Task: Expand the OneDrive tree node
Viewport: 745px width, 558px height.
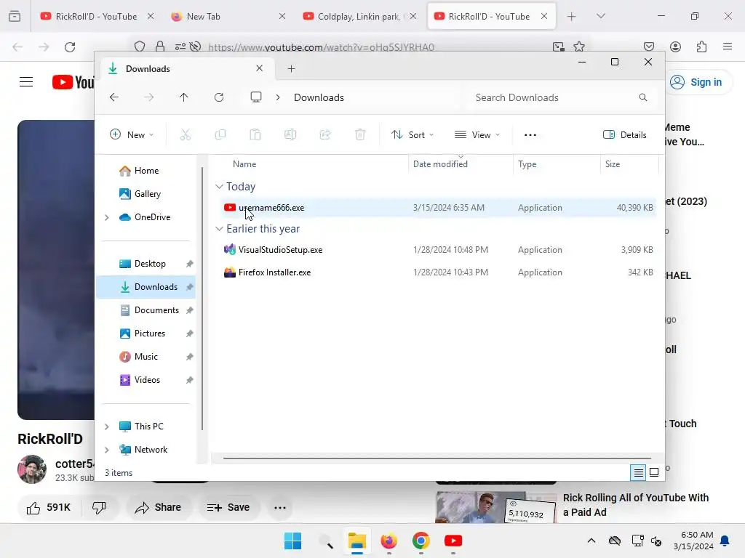Action: point(107,217)
